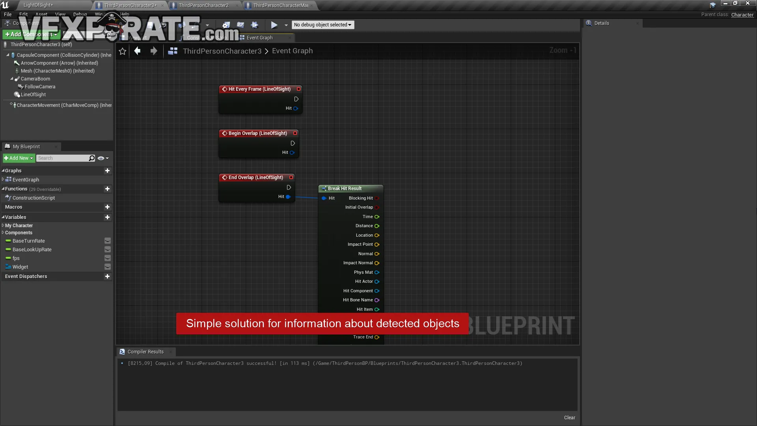Click the My Blueprint search magnifier icon
The height and width of the screenshot is (426, 757).
point(92,158)
